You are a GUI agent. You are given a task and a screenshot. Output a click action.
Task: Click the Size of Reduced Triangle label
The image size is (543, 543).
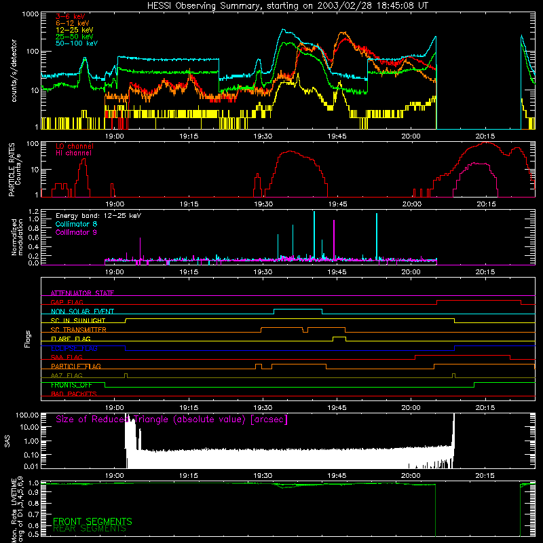click(x=172, y=419)
